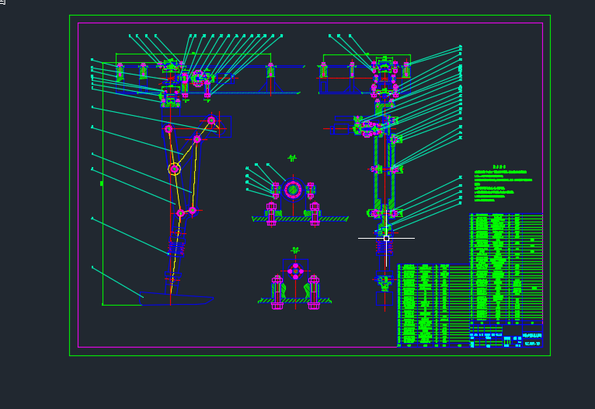Select the square block at bottom of right view

tap(384, 299)
